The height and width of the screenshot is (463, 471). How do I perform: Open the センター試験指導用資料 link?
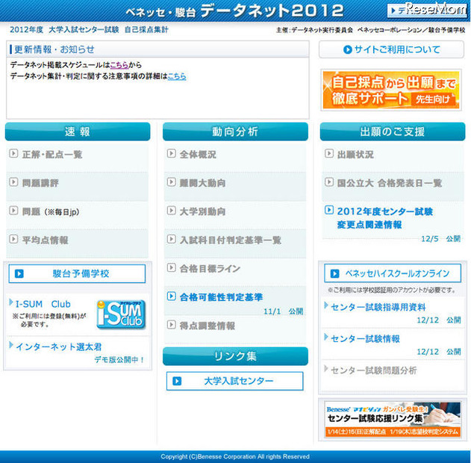pos(378,307)
